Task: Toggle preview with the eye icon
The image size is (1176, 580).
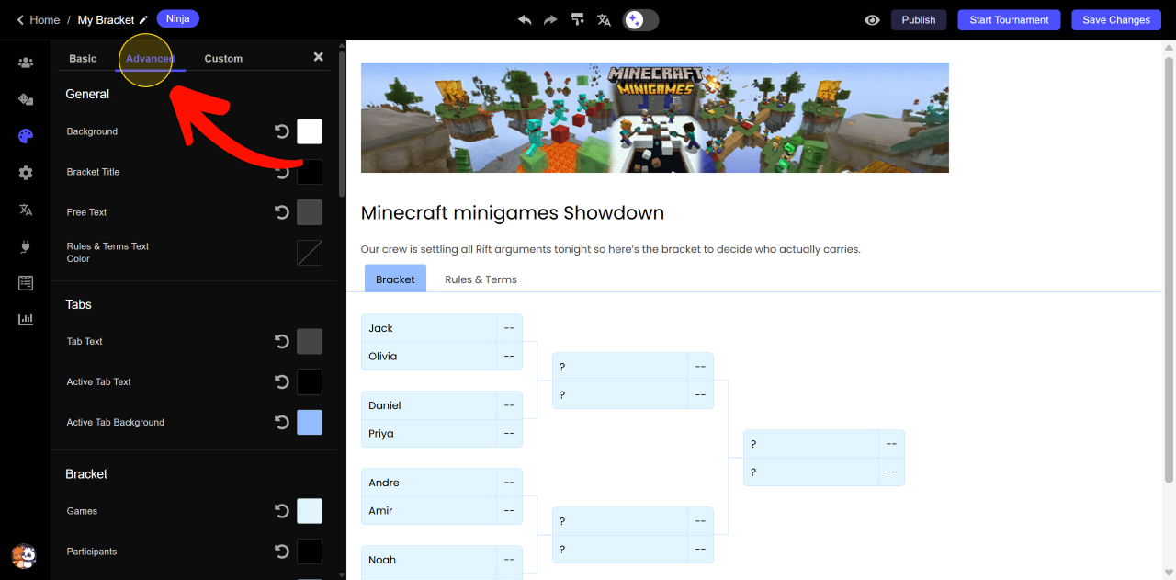Action: [872, 19]
